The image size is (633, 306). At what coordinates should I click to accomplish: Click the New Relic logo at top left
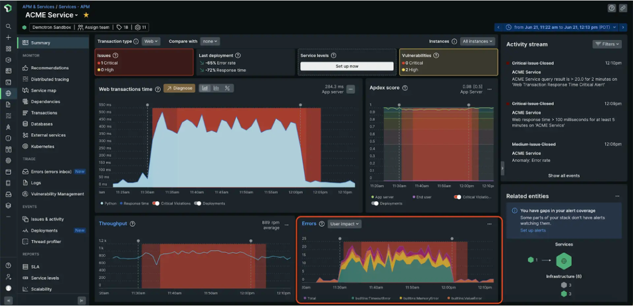[8, 8]
